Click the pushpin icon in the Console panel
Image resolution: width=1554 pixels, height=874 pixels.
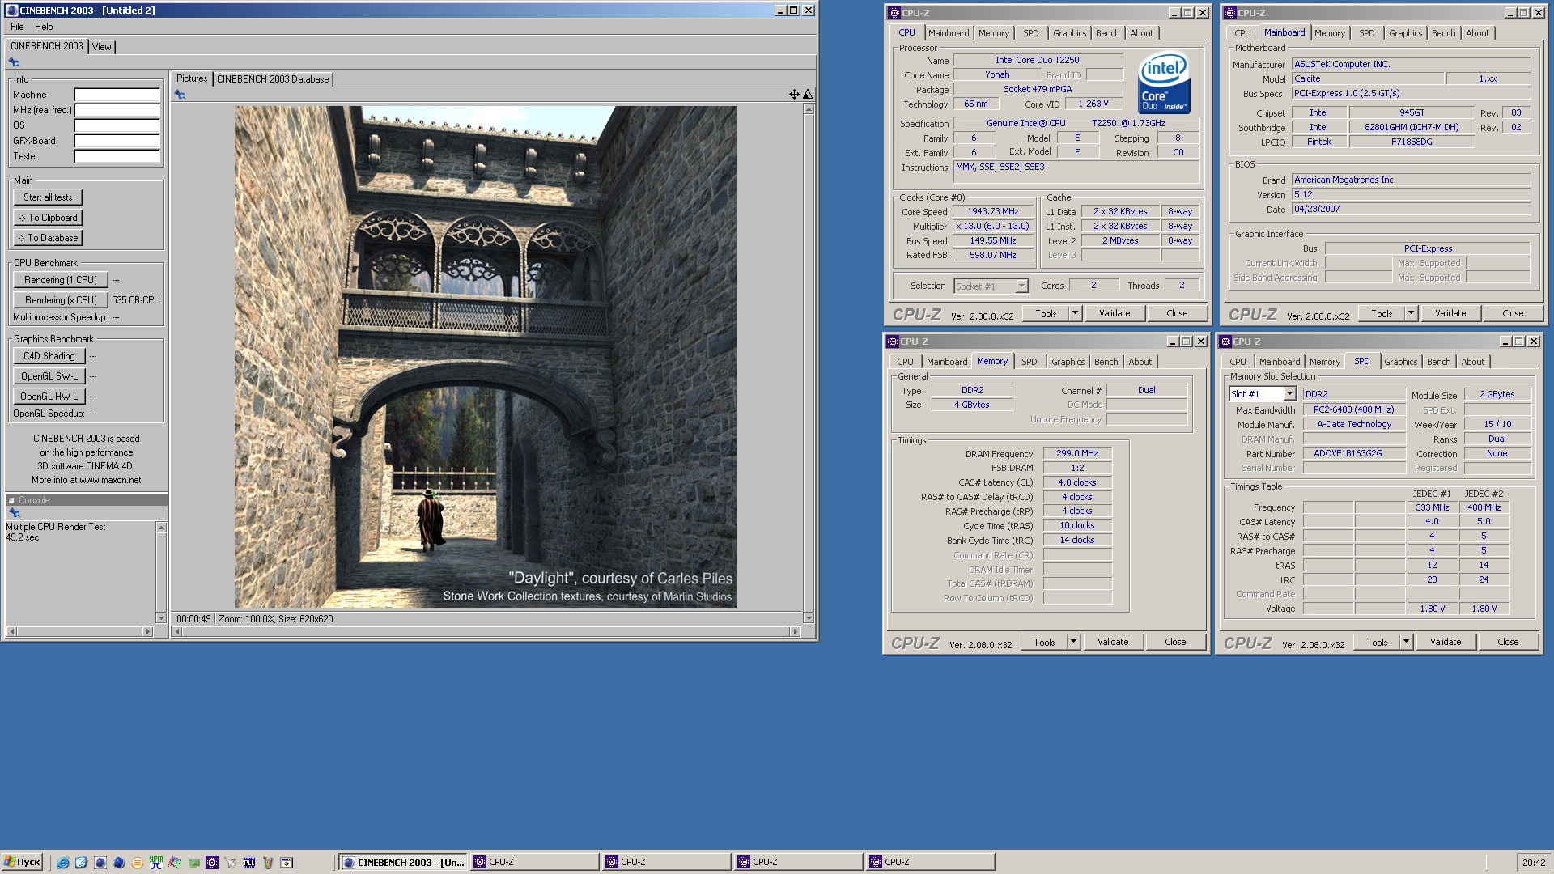(14, 513)
